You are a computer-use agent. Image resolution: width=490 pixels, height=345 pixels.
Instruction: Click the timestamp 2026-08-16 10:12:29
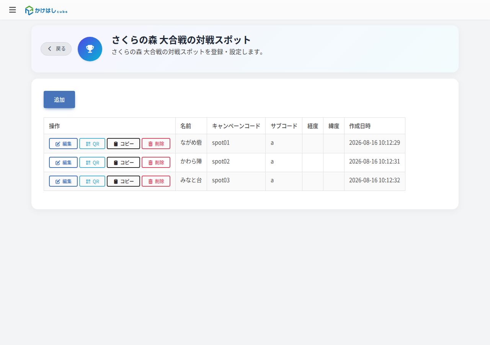point(374,143)
